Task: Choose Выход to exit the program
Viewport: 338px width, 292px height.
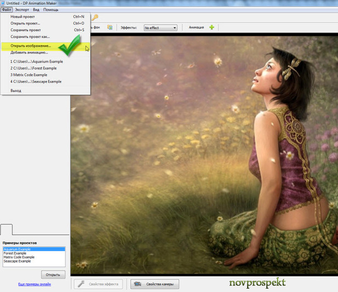Action: click(x=45, y=91)
